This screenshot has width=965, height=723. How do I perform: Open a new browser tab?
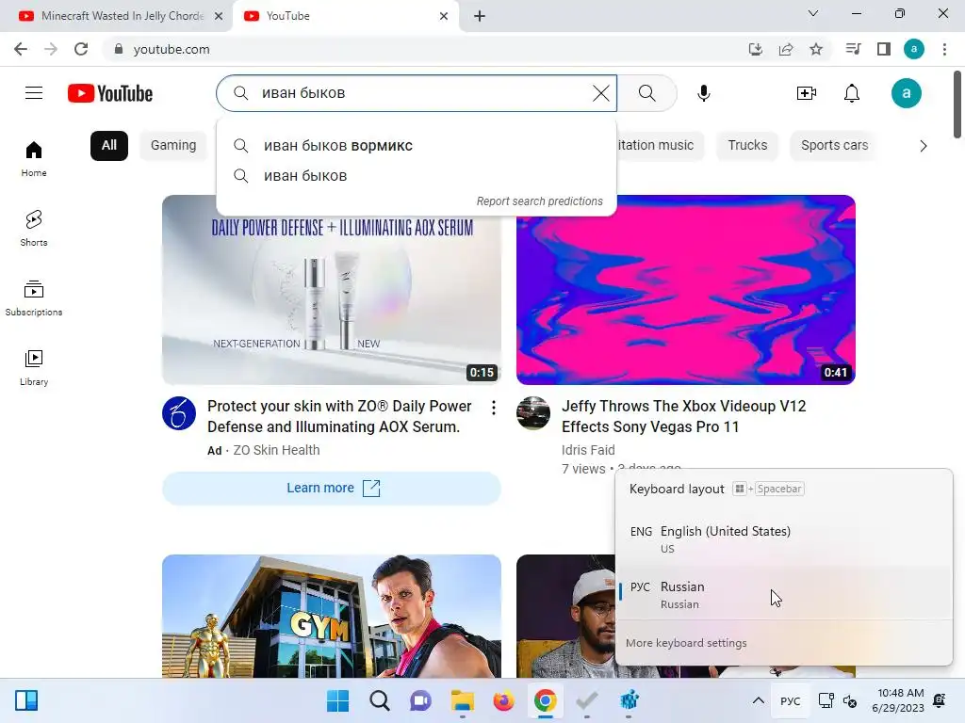(x=480, y=16)
